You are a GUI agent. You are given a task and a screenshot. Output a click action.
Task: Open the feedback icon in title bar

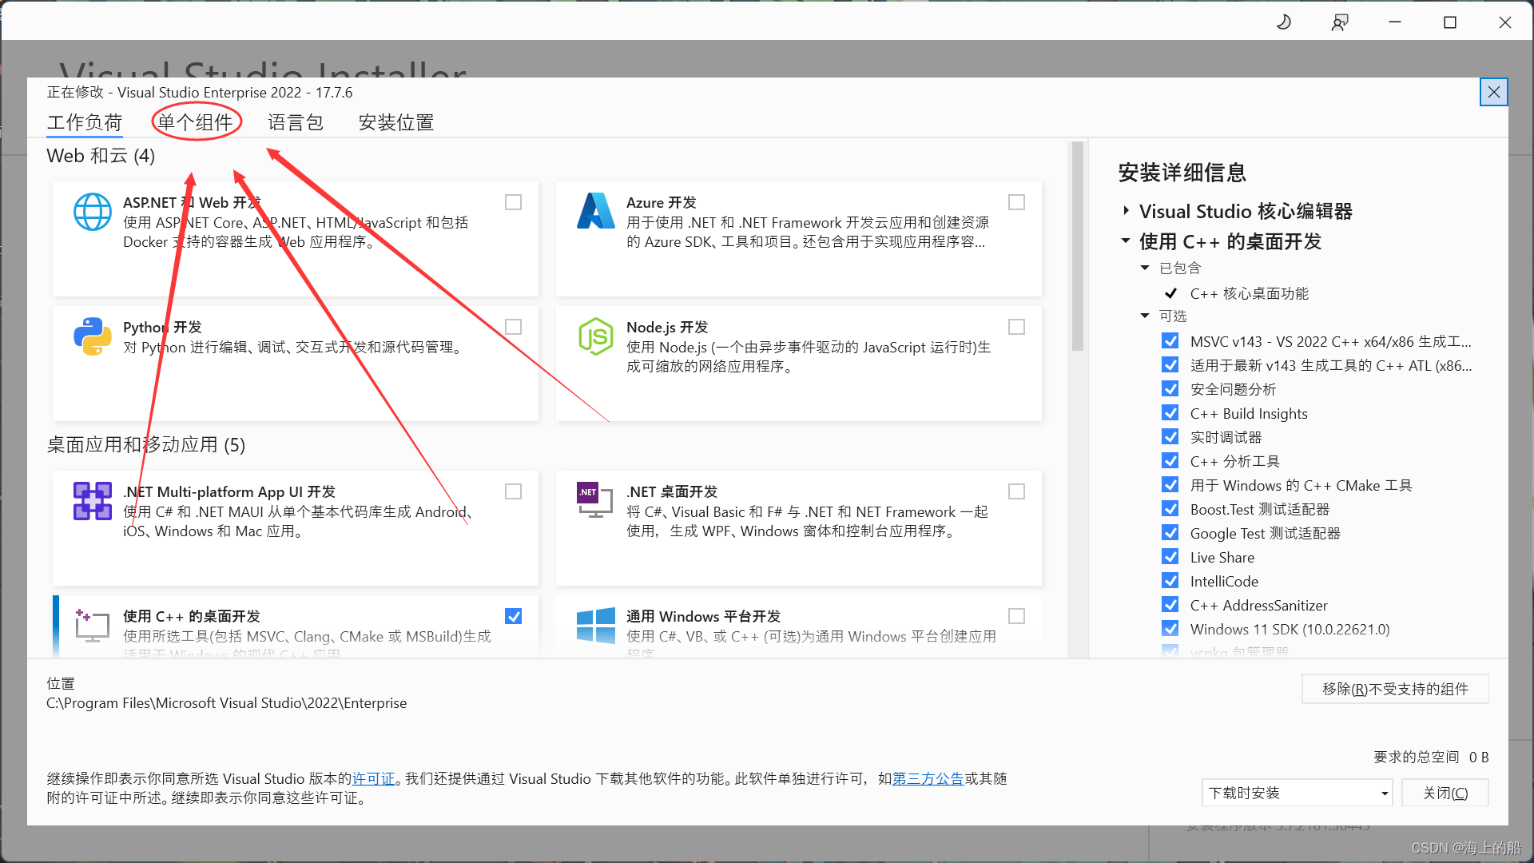tap(1340, 22)
